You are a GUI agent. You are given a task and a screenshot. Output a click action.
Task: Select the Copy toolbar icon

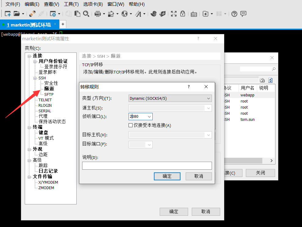click(x=69, y=14)
